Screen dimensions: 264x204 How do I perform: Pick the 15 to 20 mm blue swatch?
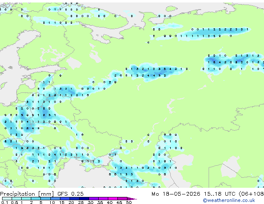[x=65, y=199]
